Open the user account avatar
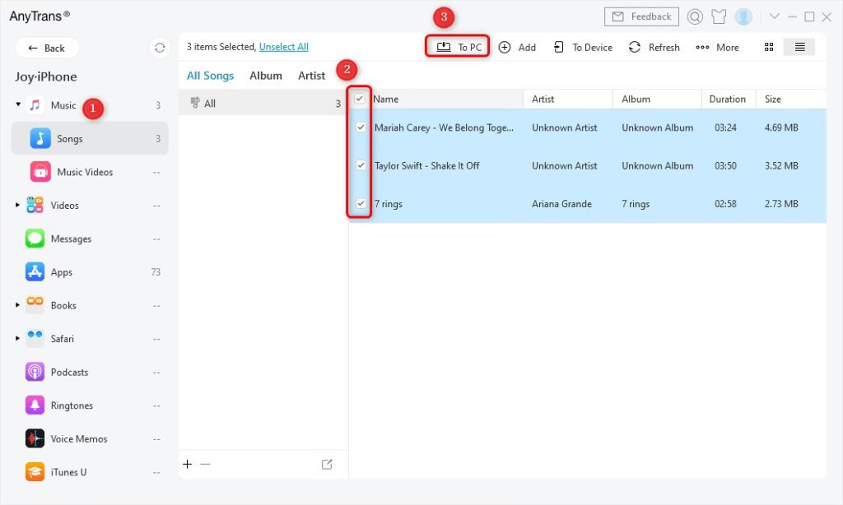The height and width of the screenshot is (505, 843). (743, 16)
